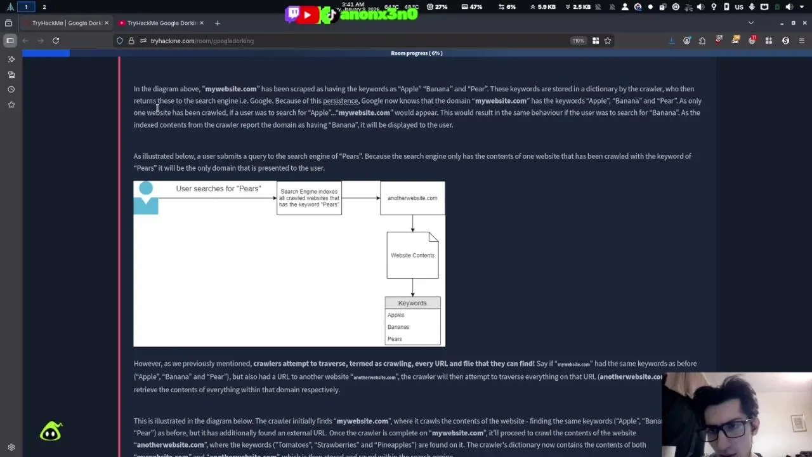This screenshot has width=812, height=457.
Task: Expand the system tray arrow menu
Action: pos(802,7)
